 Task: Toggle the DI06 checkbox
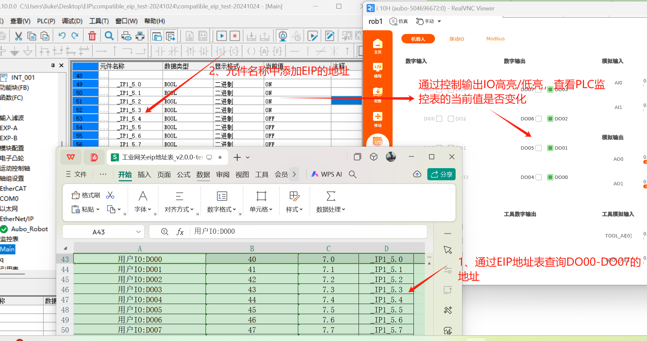coord(439,119)
